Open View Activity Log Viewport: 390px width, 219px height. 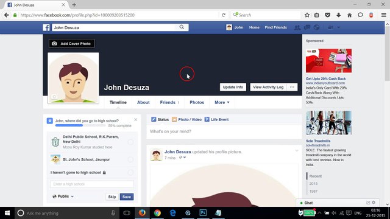pyautogui.click(x=268, y=87)
